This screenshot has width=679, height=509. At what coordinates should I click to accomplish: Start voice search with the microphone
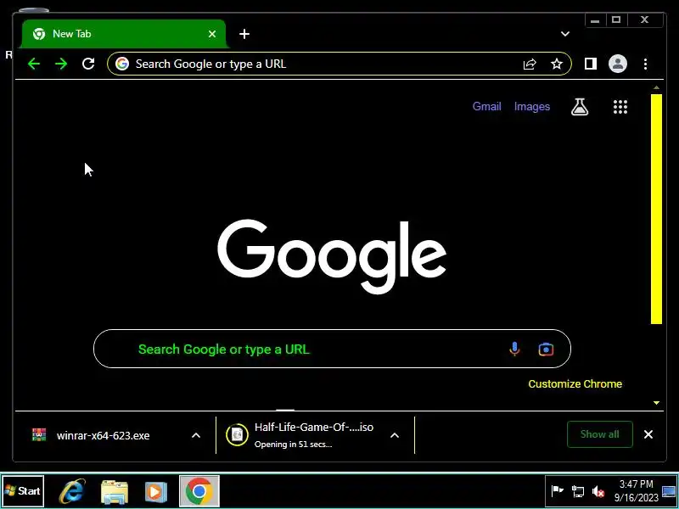[x=514, y=349]
